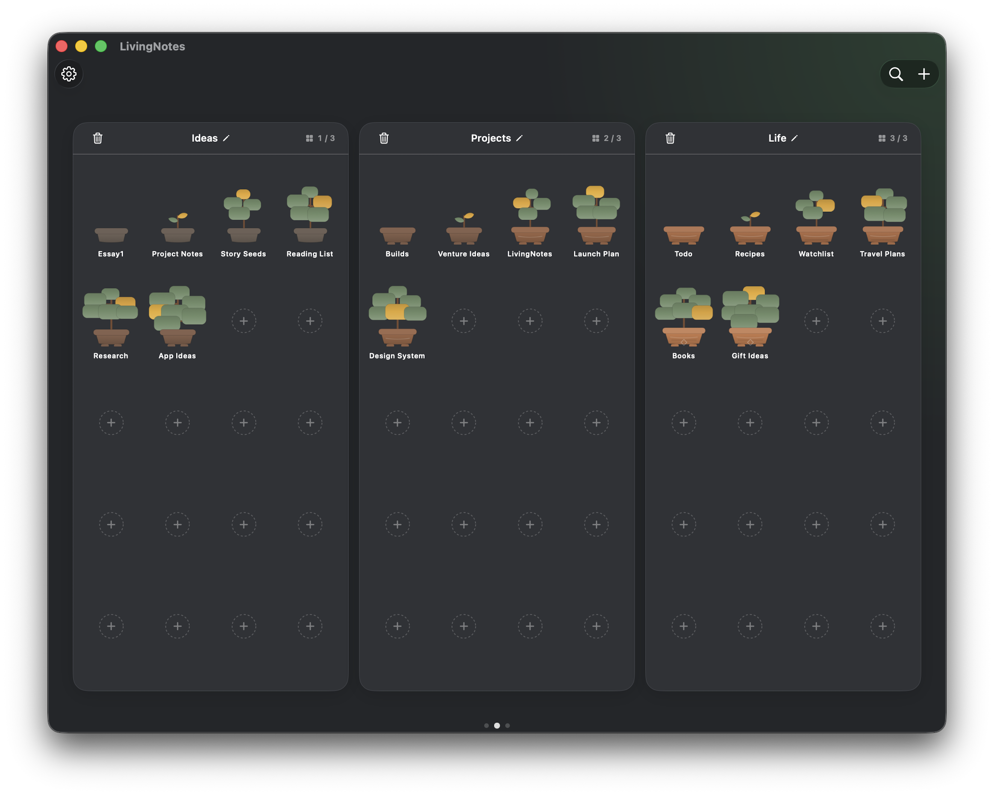
Task: Open the Travel Plans tree
Action: tap(883, 216)
